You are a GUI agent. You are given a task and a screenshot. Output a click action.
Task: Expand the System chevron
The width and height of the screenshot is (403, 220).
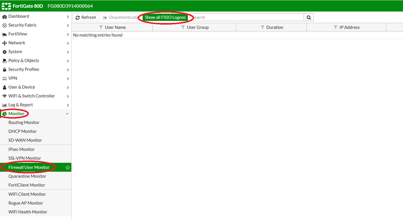pyautogui.click(x=68, y=52)
